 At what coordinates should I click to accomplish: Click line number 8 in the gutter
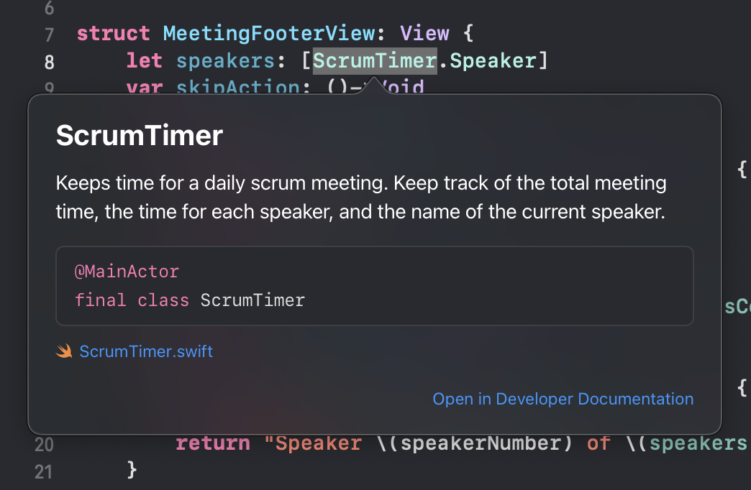point(49,62)
